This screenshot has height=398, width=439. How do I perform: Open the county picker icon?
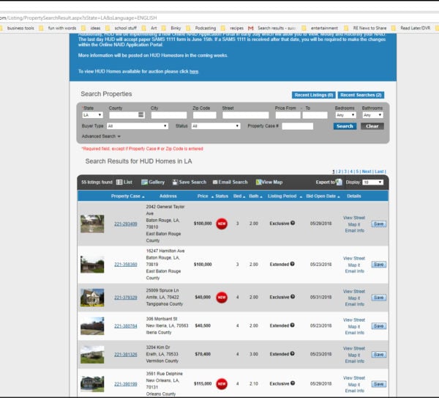[x=141, y=115]
